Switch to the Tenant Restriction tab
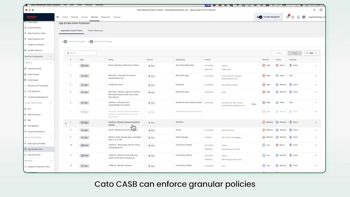The width and height of the screenshot is (350, 197). click(x=95, y=31)
